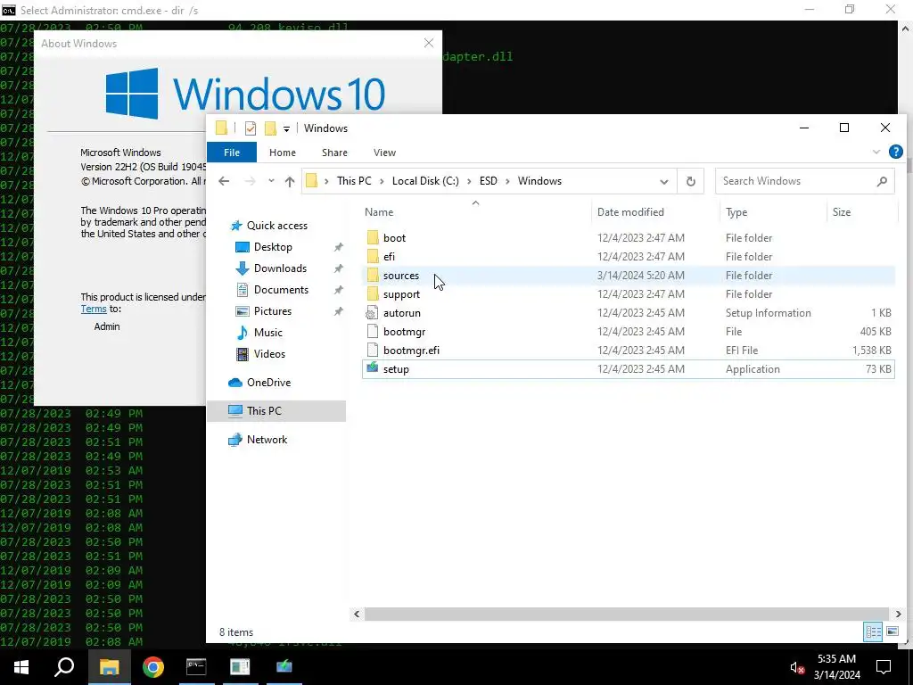This screenshot has height=685, width=913.
Task: Open Music in navigation pane
Action: [267, 333]
